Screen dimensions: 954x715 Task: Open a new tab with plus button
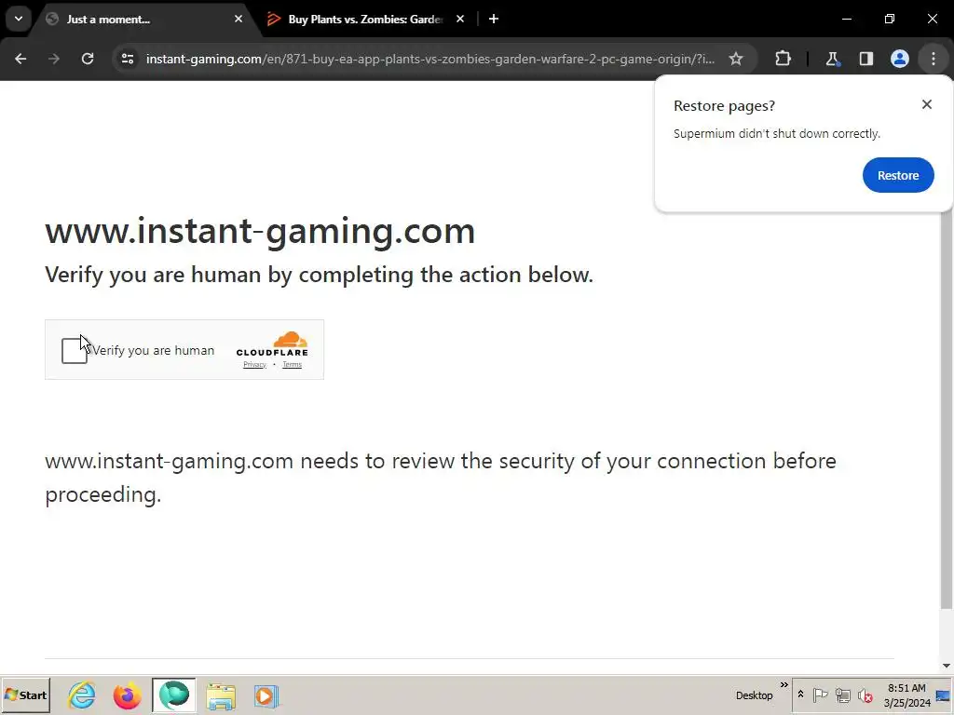[x=494, y=20]
